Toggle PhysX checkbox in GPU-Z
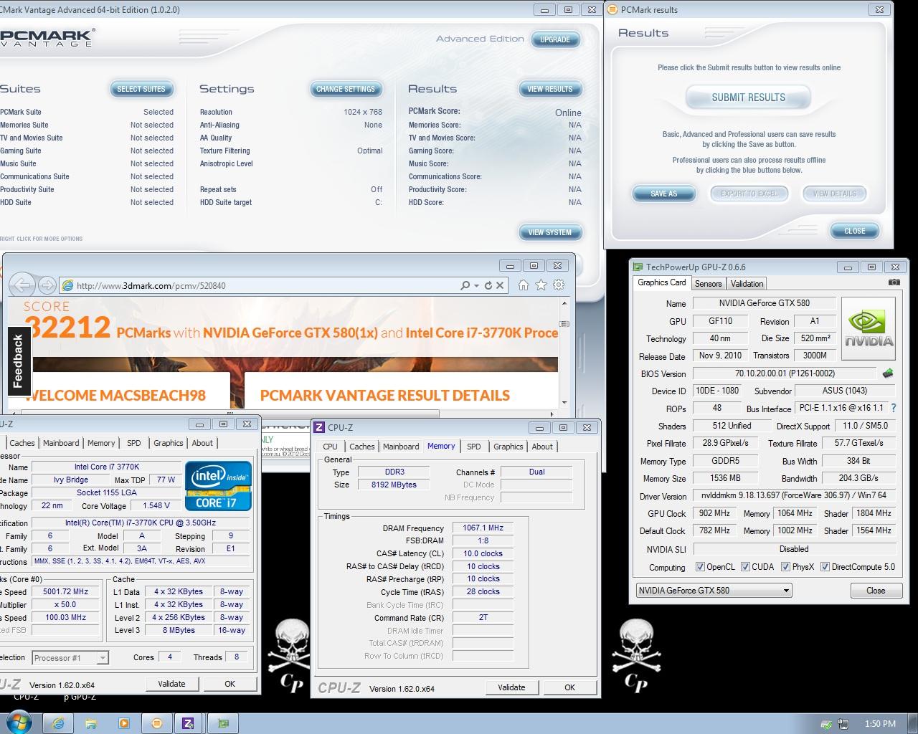This screenshot has height=734, width=918. 785,567
